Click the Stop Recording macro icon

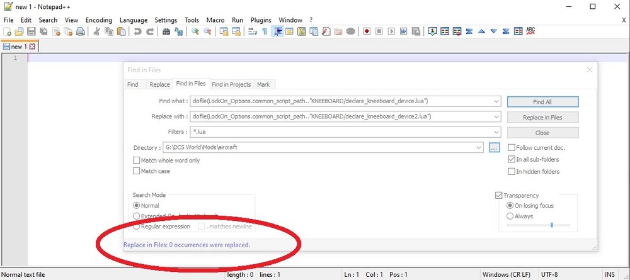pos(379,31)
